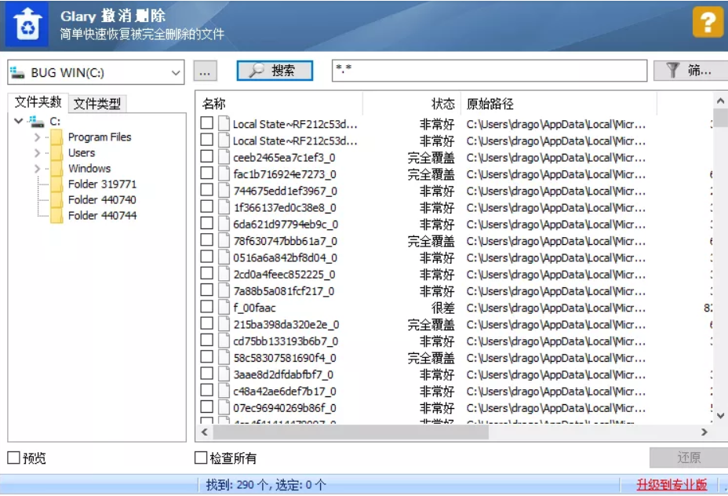Click file icon of 6da621d97794eb9c_0
The image size is (728, 496).
tap(224, 224)
